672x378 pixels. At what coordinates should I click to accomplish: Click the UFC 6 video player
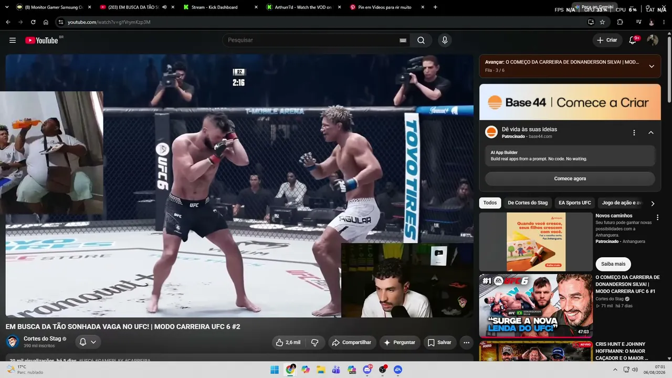[x=239, y=186]
